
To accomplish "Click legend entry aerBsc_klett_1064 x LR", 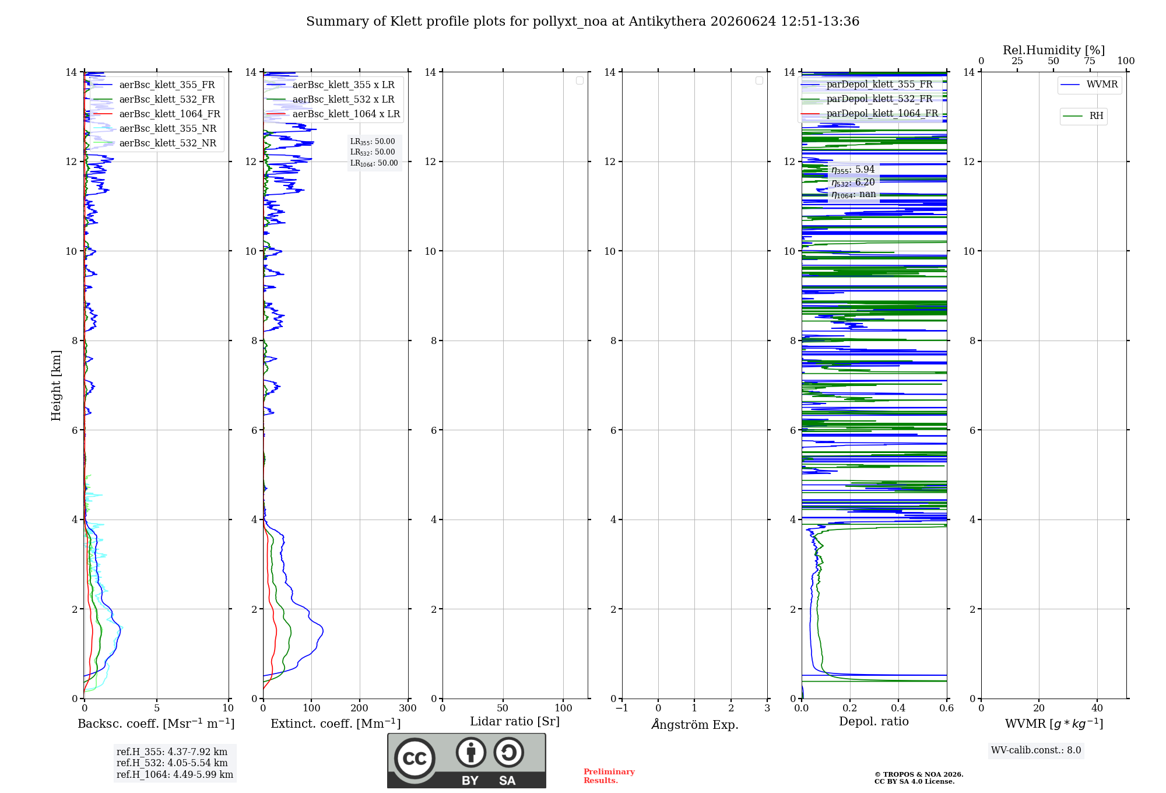I will [x=334, y=114].
